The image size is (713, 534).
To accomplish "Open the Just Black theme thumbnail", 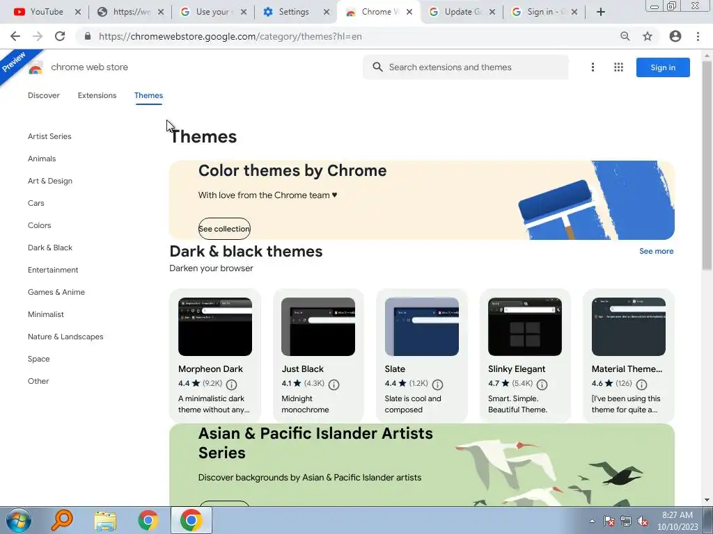I will click(x=318, y=327).
